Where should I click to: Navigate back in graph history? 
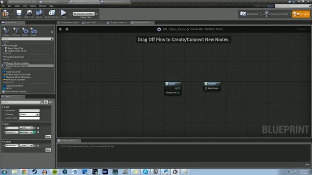coord(60,29)
